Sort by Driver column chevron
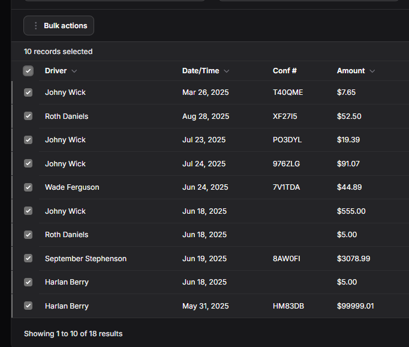 (74, 71)
